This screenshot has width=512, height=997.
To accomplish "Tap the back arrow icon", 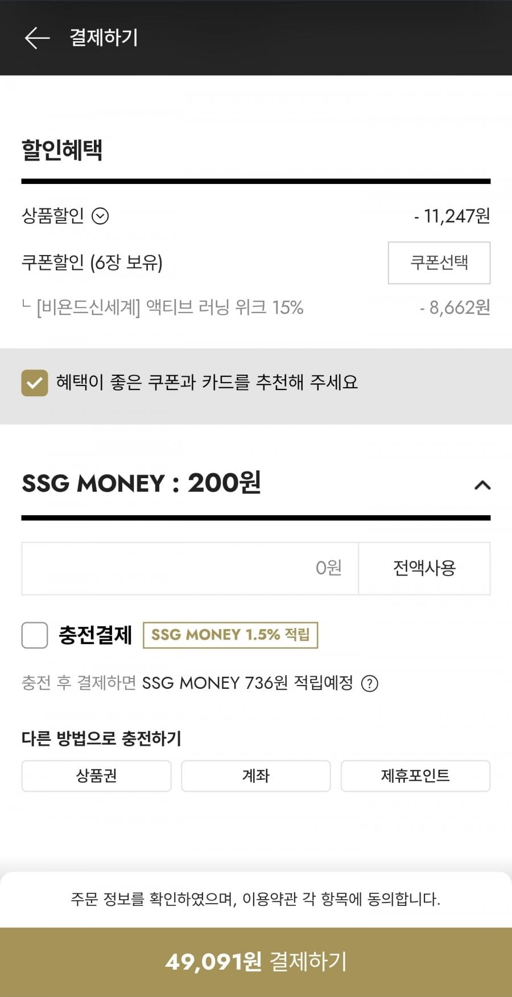I will pyautogui.click(x=38, y=38).
